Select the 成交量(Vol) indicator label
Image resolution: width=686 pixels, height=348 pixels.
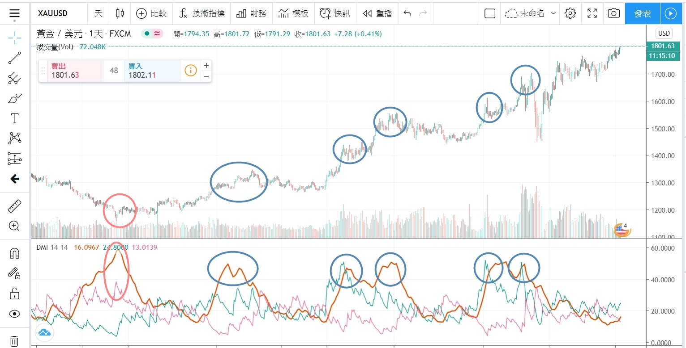[55, 46]
